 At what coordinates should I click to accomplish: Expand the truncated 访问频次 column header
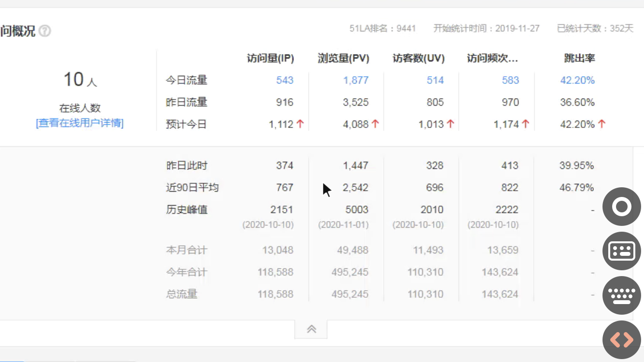pos(493,58)
